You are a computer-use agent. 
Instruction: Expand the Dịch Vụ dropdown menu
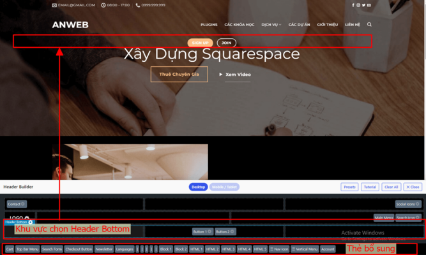[x=271, y=25]
